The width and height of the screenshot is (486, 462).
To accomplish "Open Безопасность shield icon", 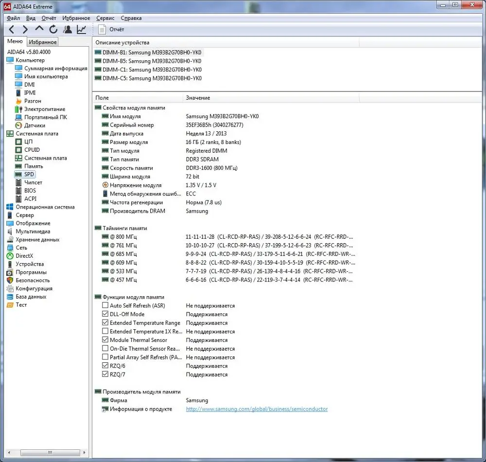I will click(x=10, y=280).
